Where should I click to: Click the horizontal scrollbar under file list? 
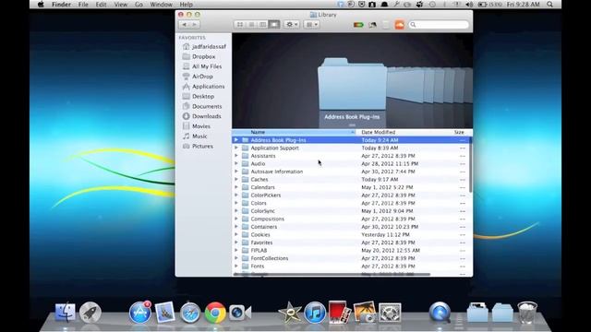pos(332,275)
